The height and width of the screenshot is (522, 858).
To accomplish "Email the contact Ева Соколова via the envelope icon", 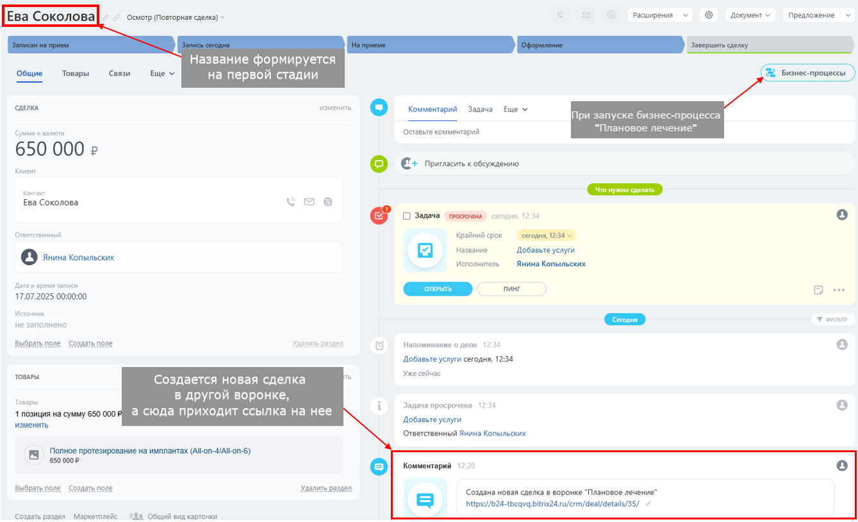I will (x=309, y=202).
